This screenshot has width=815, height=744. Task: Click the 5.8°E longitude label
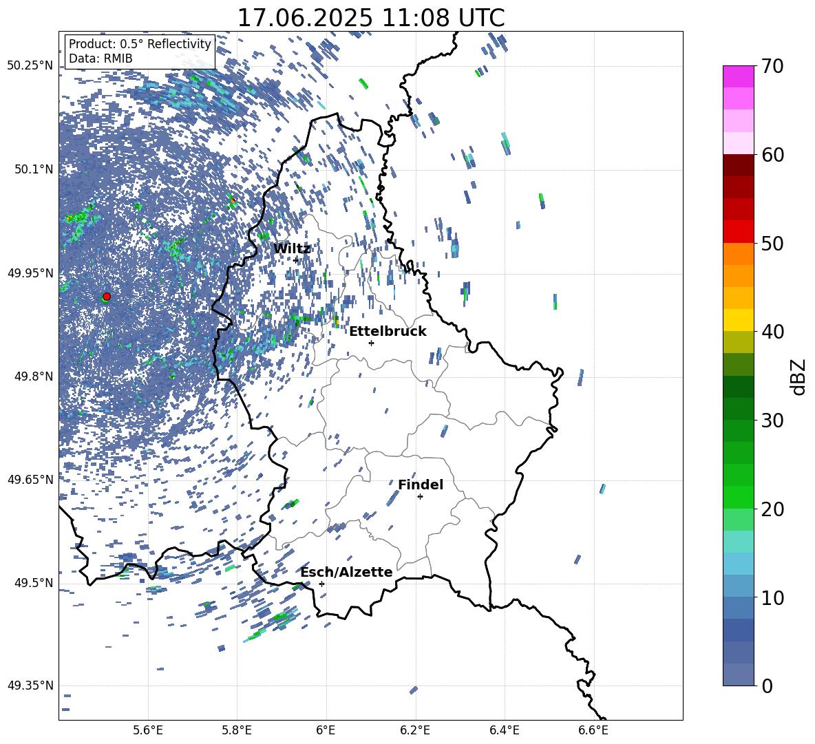coord(237,730)
